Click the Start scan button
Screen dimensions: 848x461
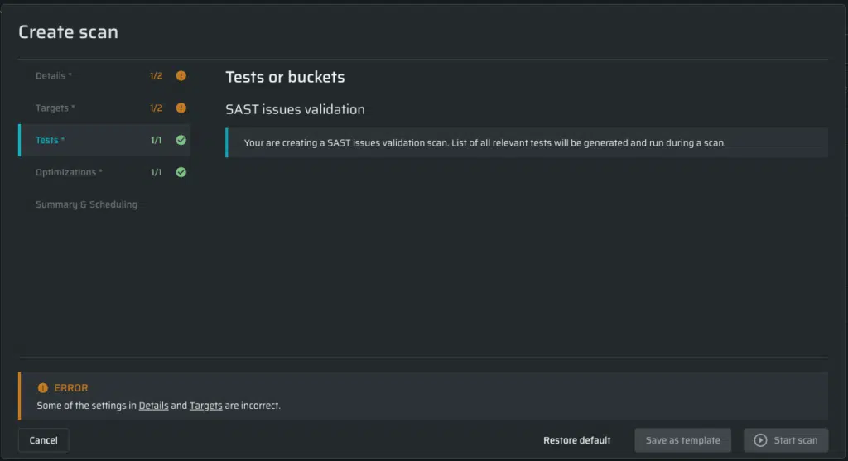point(787,440)
